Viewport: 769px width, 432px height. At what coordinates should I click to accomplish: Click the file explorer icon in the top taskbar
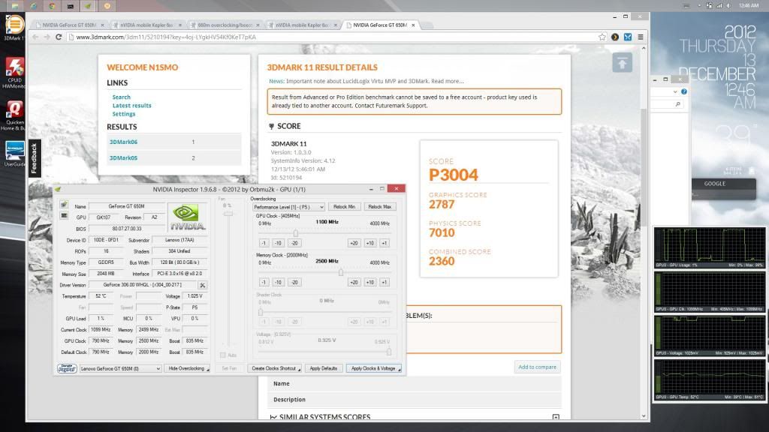15,6
